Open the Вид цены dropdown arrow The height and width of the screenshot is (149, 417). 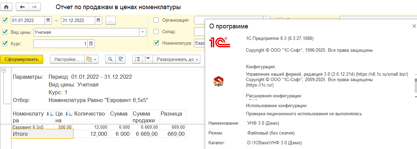click(x=143, y=32)
